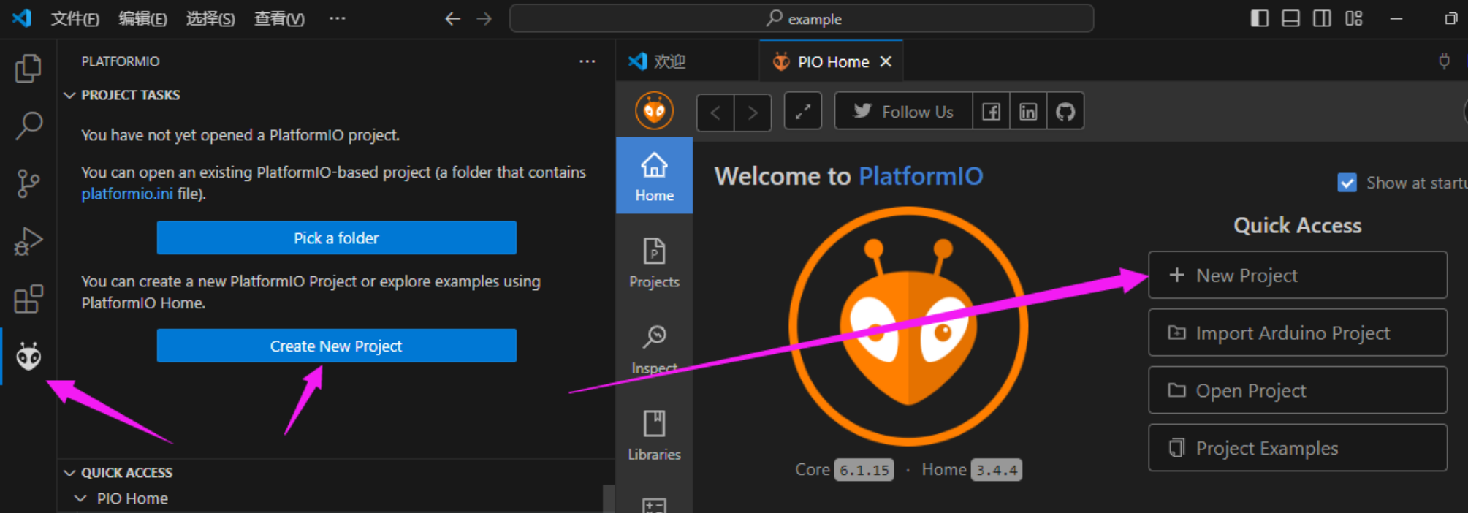
Task: Open the 编辑(E) menu
Action: click(x=142, y=18)
